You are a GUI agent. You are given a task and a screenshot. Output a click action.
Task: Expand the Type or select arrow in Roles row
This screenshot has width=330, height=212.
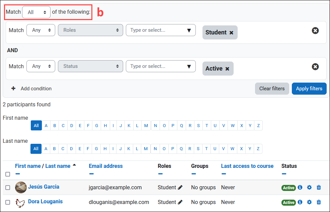pos(189,30)
